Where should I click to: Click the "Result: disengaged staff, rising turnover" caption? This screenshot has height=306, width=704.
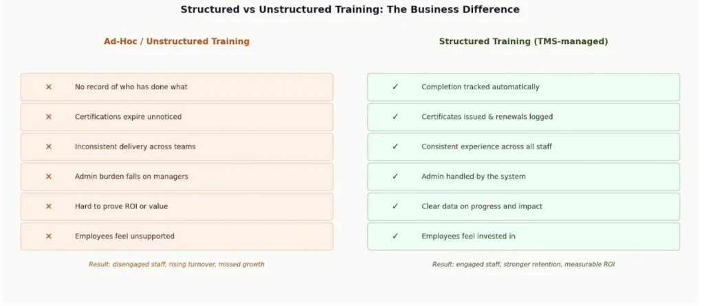click(x=177, y=264)
